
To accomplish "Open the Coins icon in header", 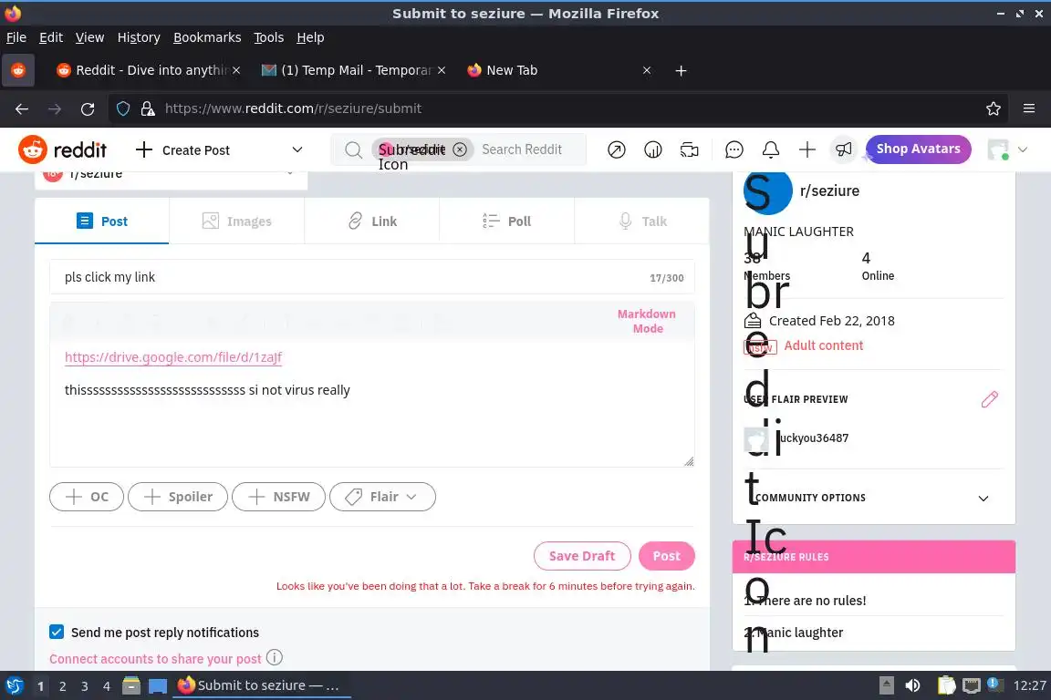I will [653, 149].
